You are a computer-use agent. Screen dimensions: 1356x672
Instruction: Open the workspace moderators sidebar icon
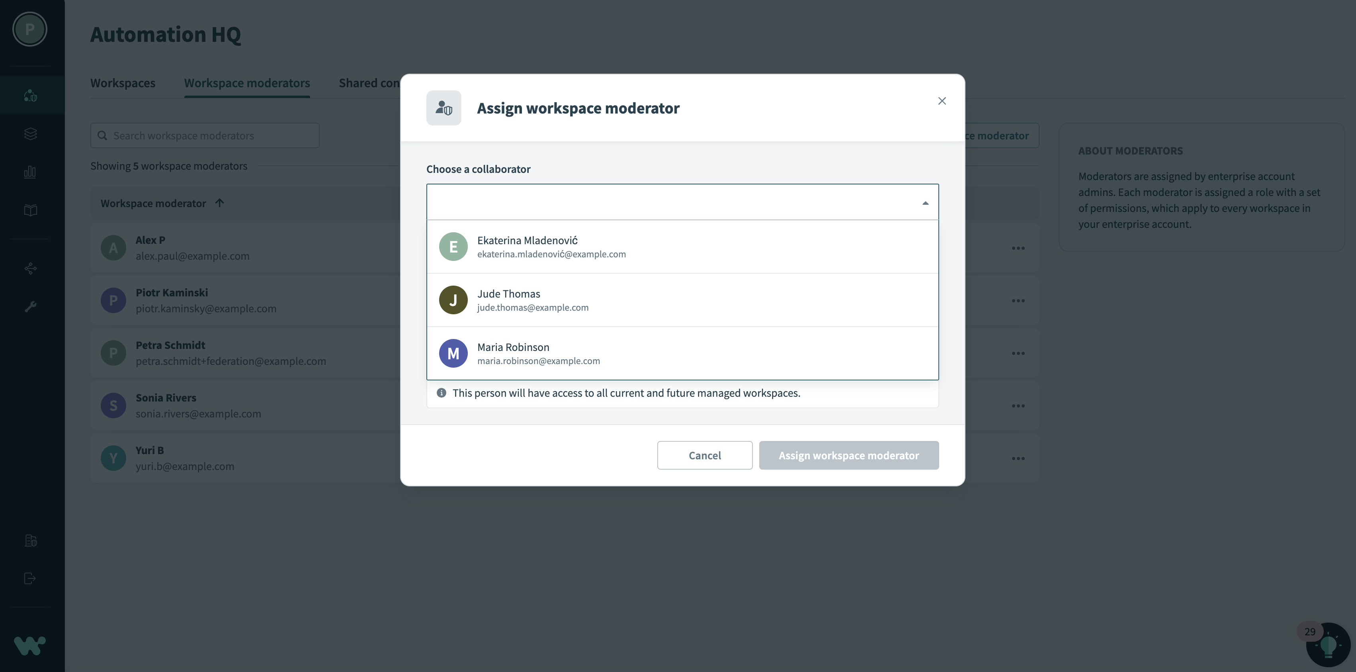[x=30, y=95]
